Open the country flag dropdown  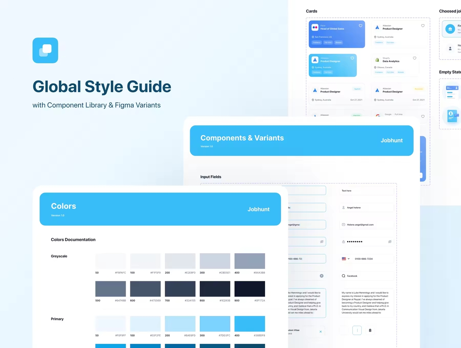346,259
